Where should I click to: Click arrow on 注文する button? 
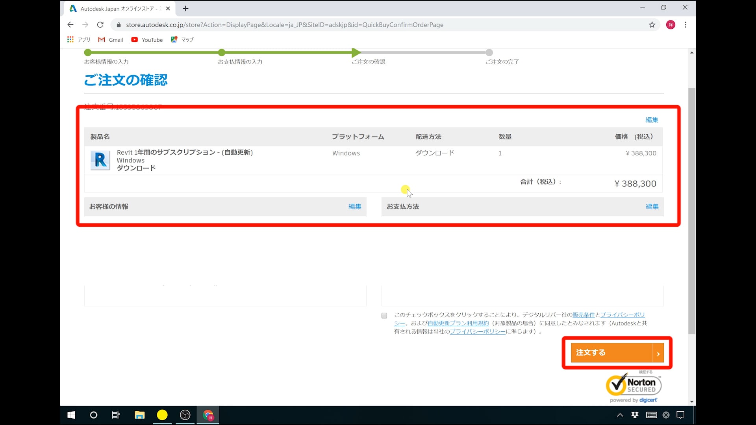[658, 353]
